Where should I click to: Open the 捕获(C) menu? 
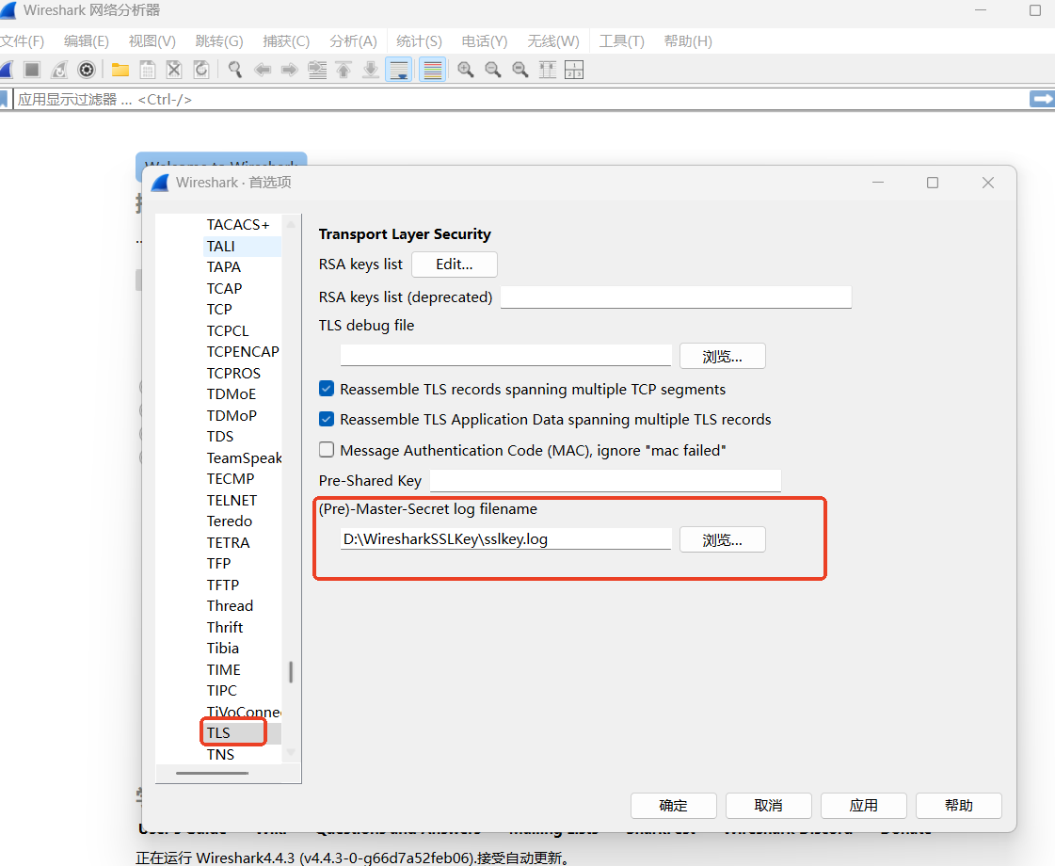286,41
